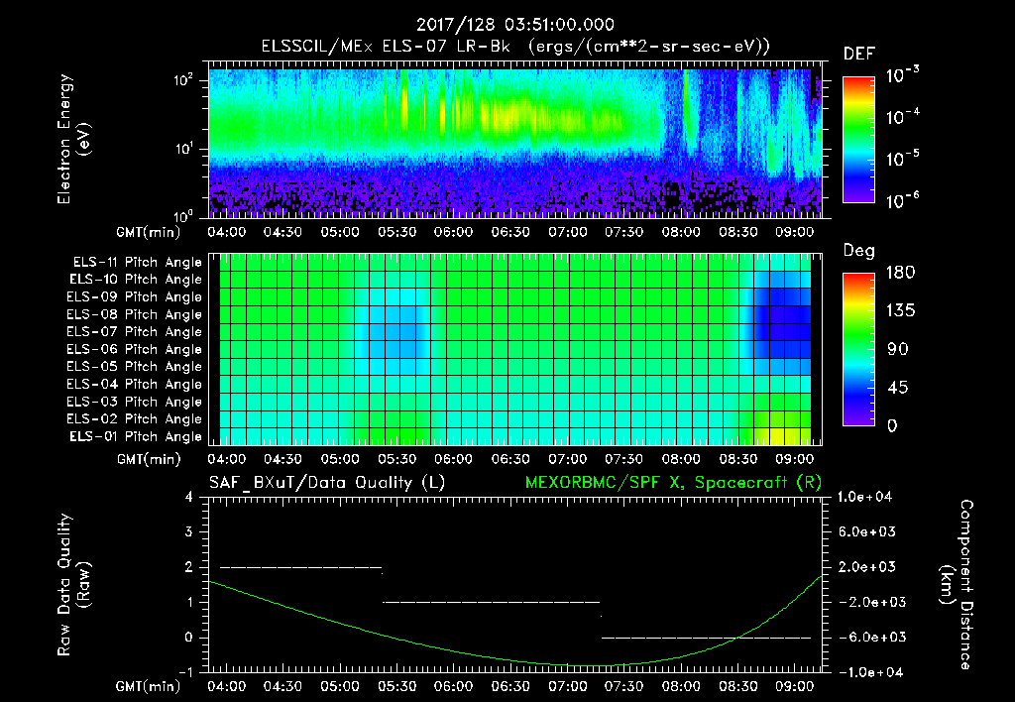1015x702 pixels.
Task: Click the Electron Energy (eV) axis label
Action: point(74,139)
